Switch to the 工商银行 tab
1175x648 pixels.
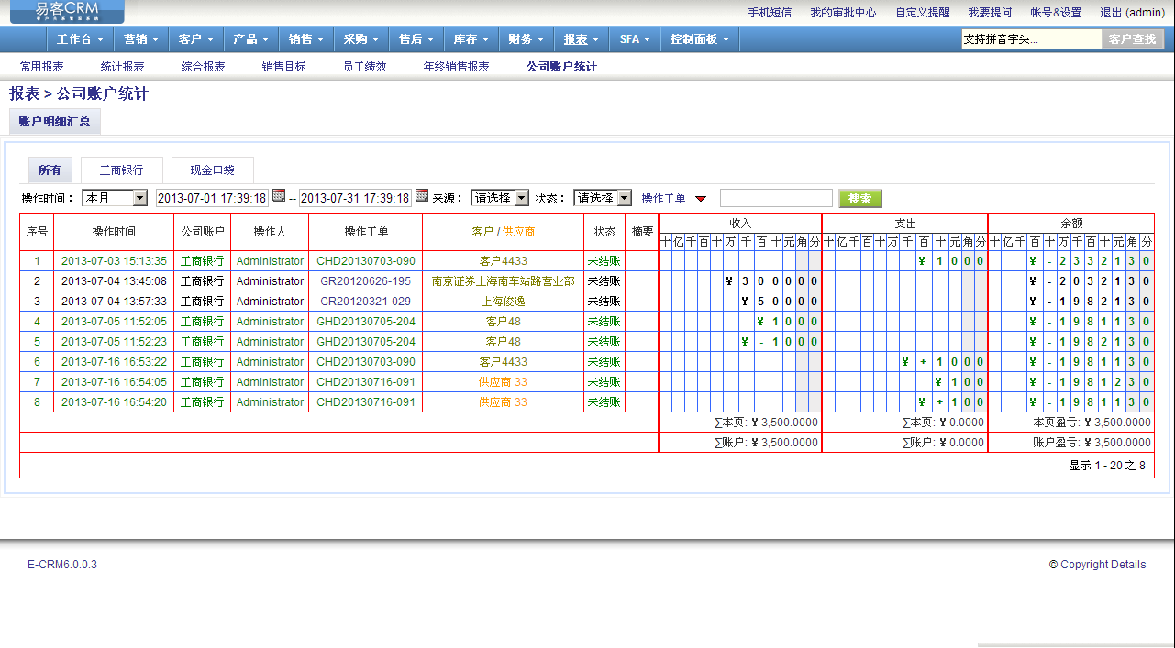[121, 170]
